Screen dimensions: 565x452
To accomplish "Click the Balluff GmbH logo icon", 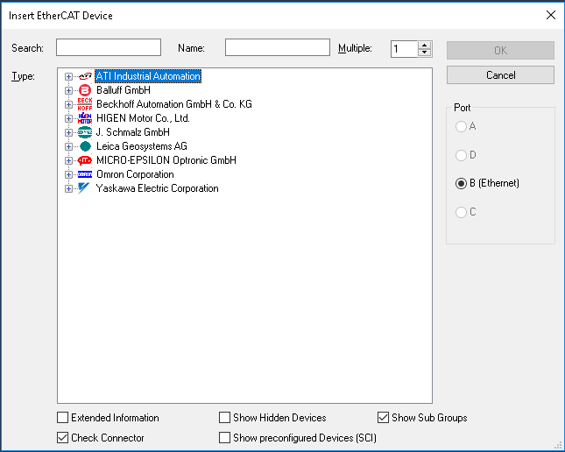I will click(x=85, y=90).
